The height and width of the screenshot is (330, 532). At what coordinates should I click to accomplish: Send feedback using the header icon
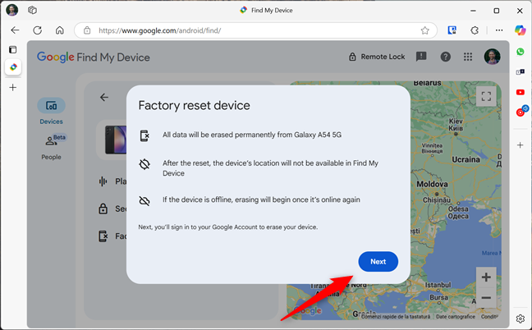pos(421,57)
